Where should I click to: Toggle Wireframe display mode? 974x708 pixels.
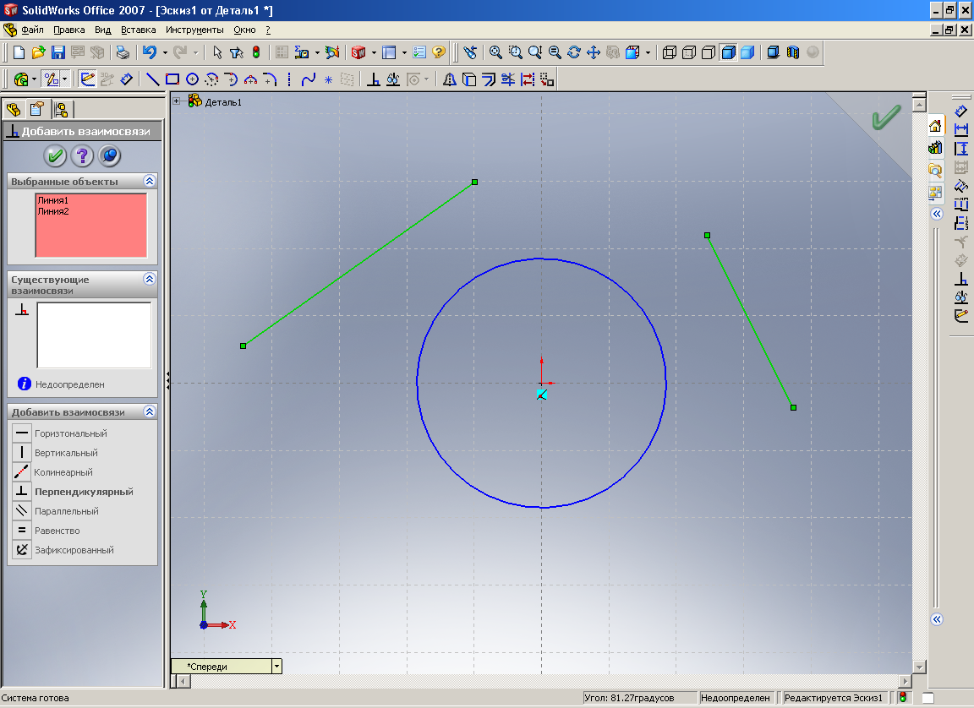click(x=670, y=52)
